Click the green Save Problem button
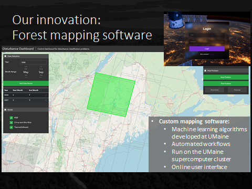 (226, 77)
